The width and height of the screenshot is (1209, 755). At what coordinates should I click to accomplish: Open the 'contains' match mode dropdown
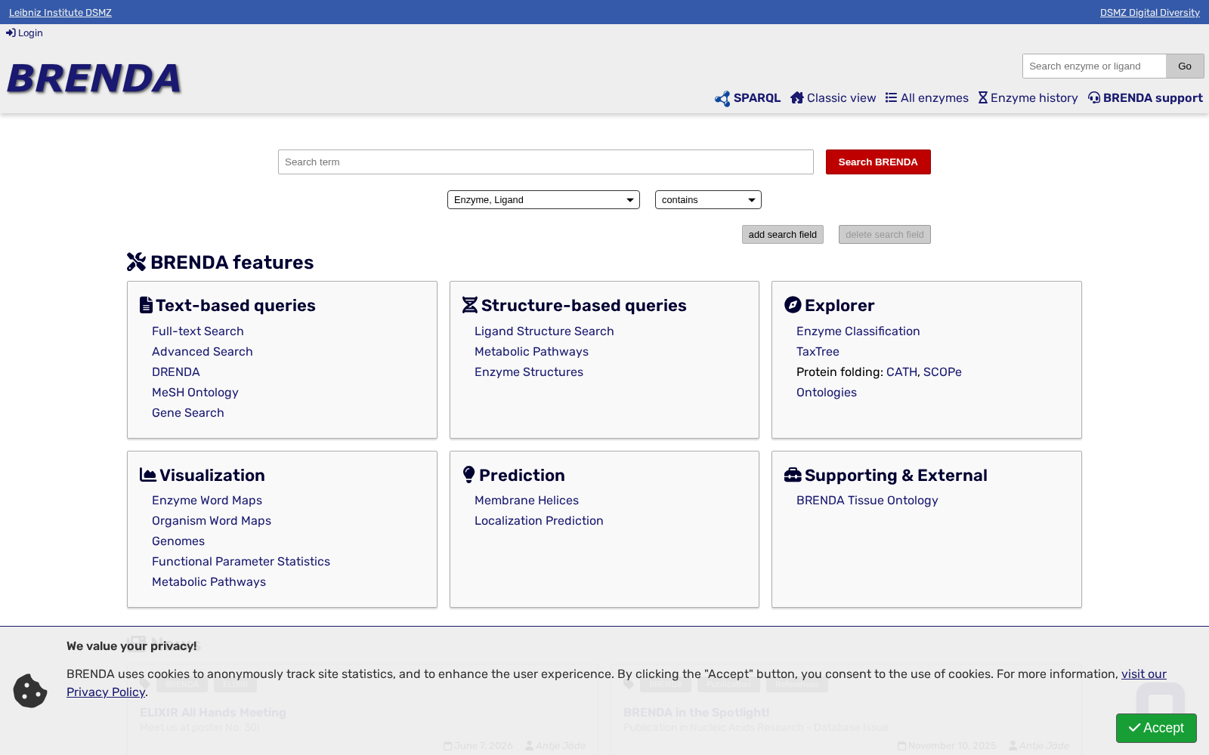click(x=708, y=200)
